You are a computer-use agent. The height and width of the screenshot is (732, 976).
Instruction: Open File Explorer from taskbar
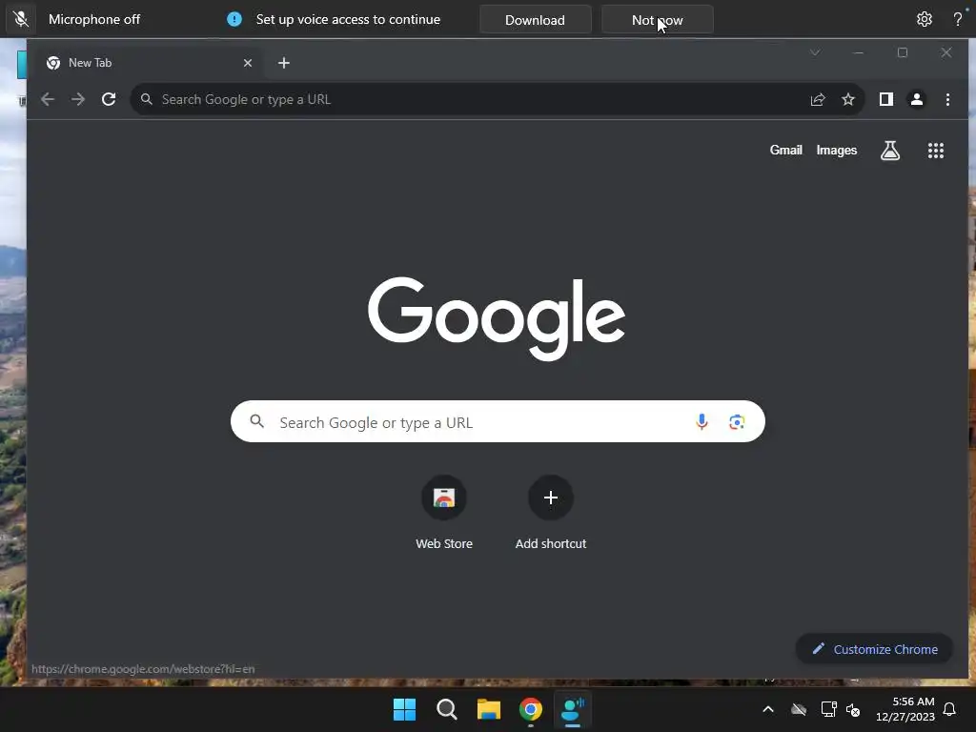[489, 709]
